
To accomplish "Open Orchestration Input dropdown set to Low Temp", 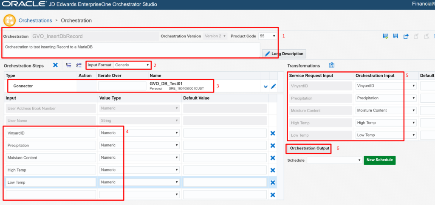I will pyautogui.click(x=386, y=135).
